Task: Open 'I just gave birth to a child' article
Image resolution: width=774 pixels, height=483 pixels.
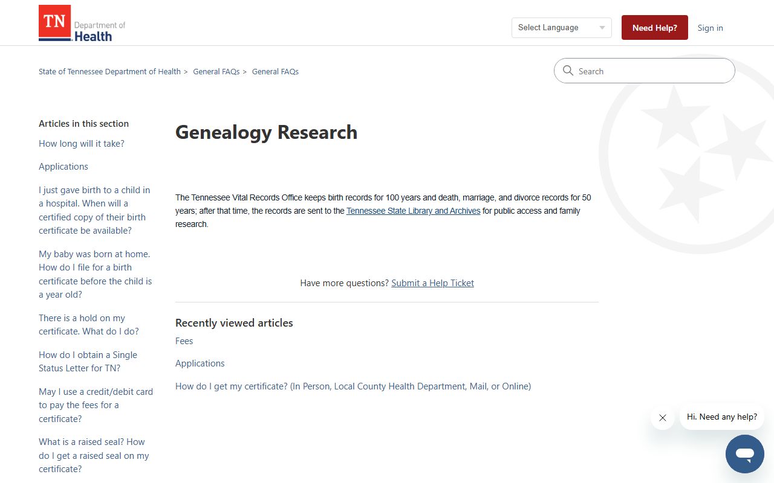Action: 94,210
